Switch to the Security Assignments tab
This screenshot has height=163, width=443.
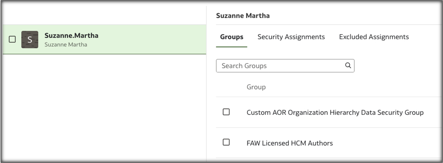click(x=291, y=37)
